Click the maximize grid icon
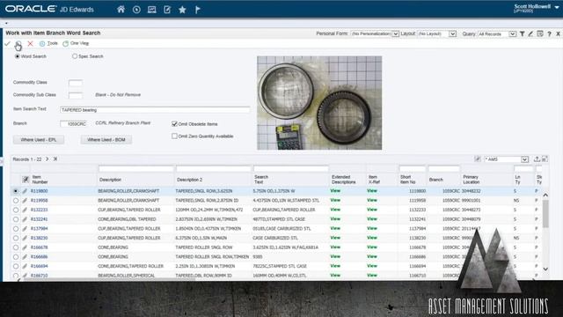 click(x=545, y=158)
